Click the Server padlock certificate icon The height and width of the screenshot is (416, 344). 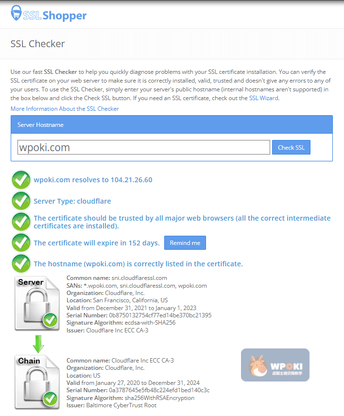tap(37, 304)
